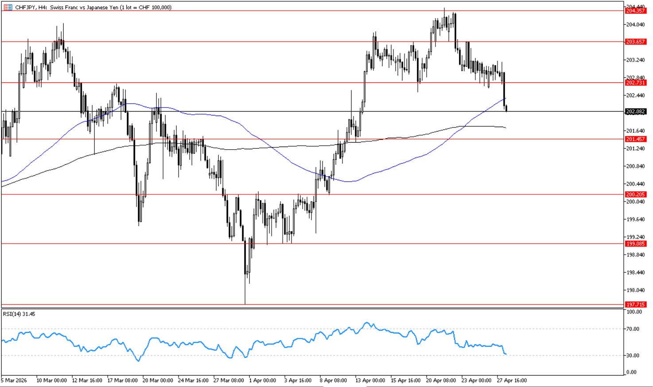Click the 5 Mar 2026 date label

(x=14, y=380)
